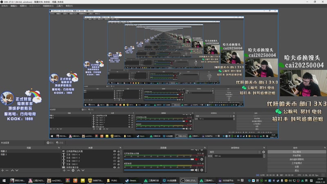Open the 编辑(E) menu
This screenshot has width=327, height=184.
click(14, 6)
